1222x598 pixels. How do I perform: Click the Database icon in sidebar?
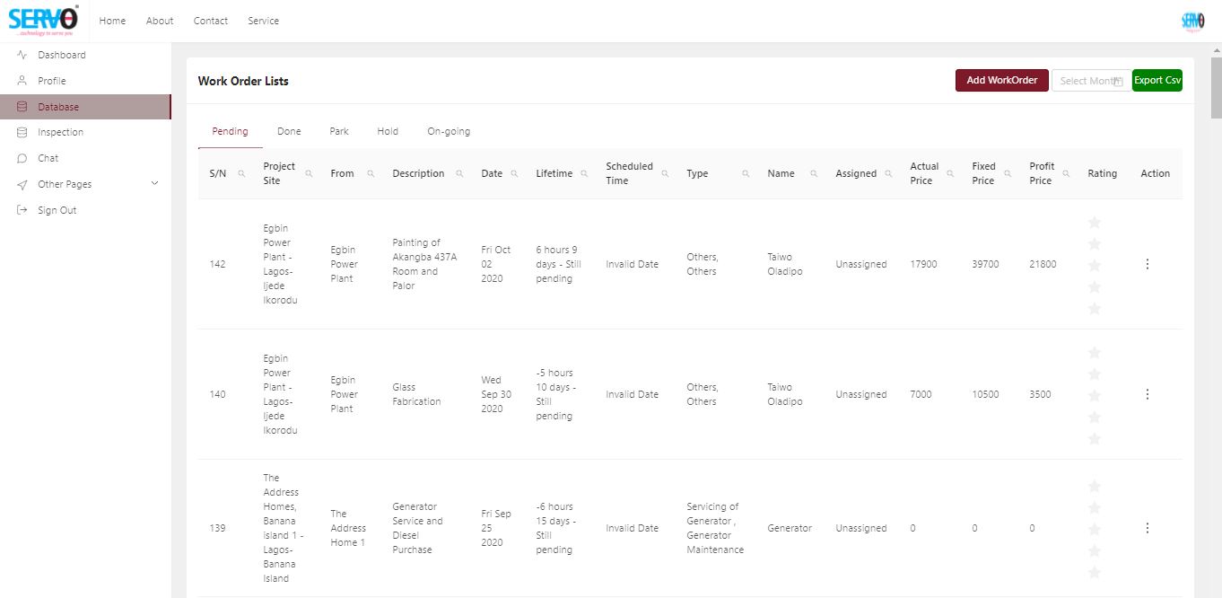(22, 107)
